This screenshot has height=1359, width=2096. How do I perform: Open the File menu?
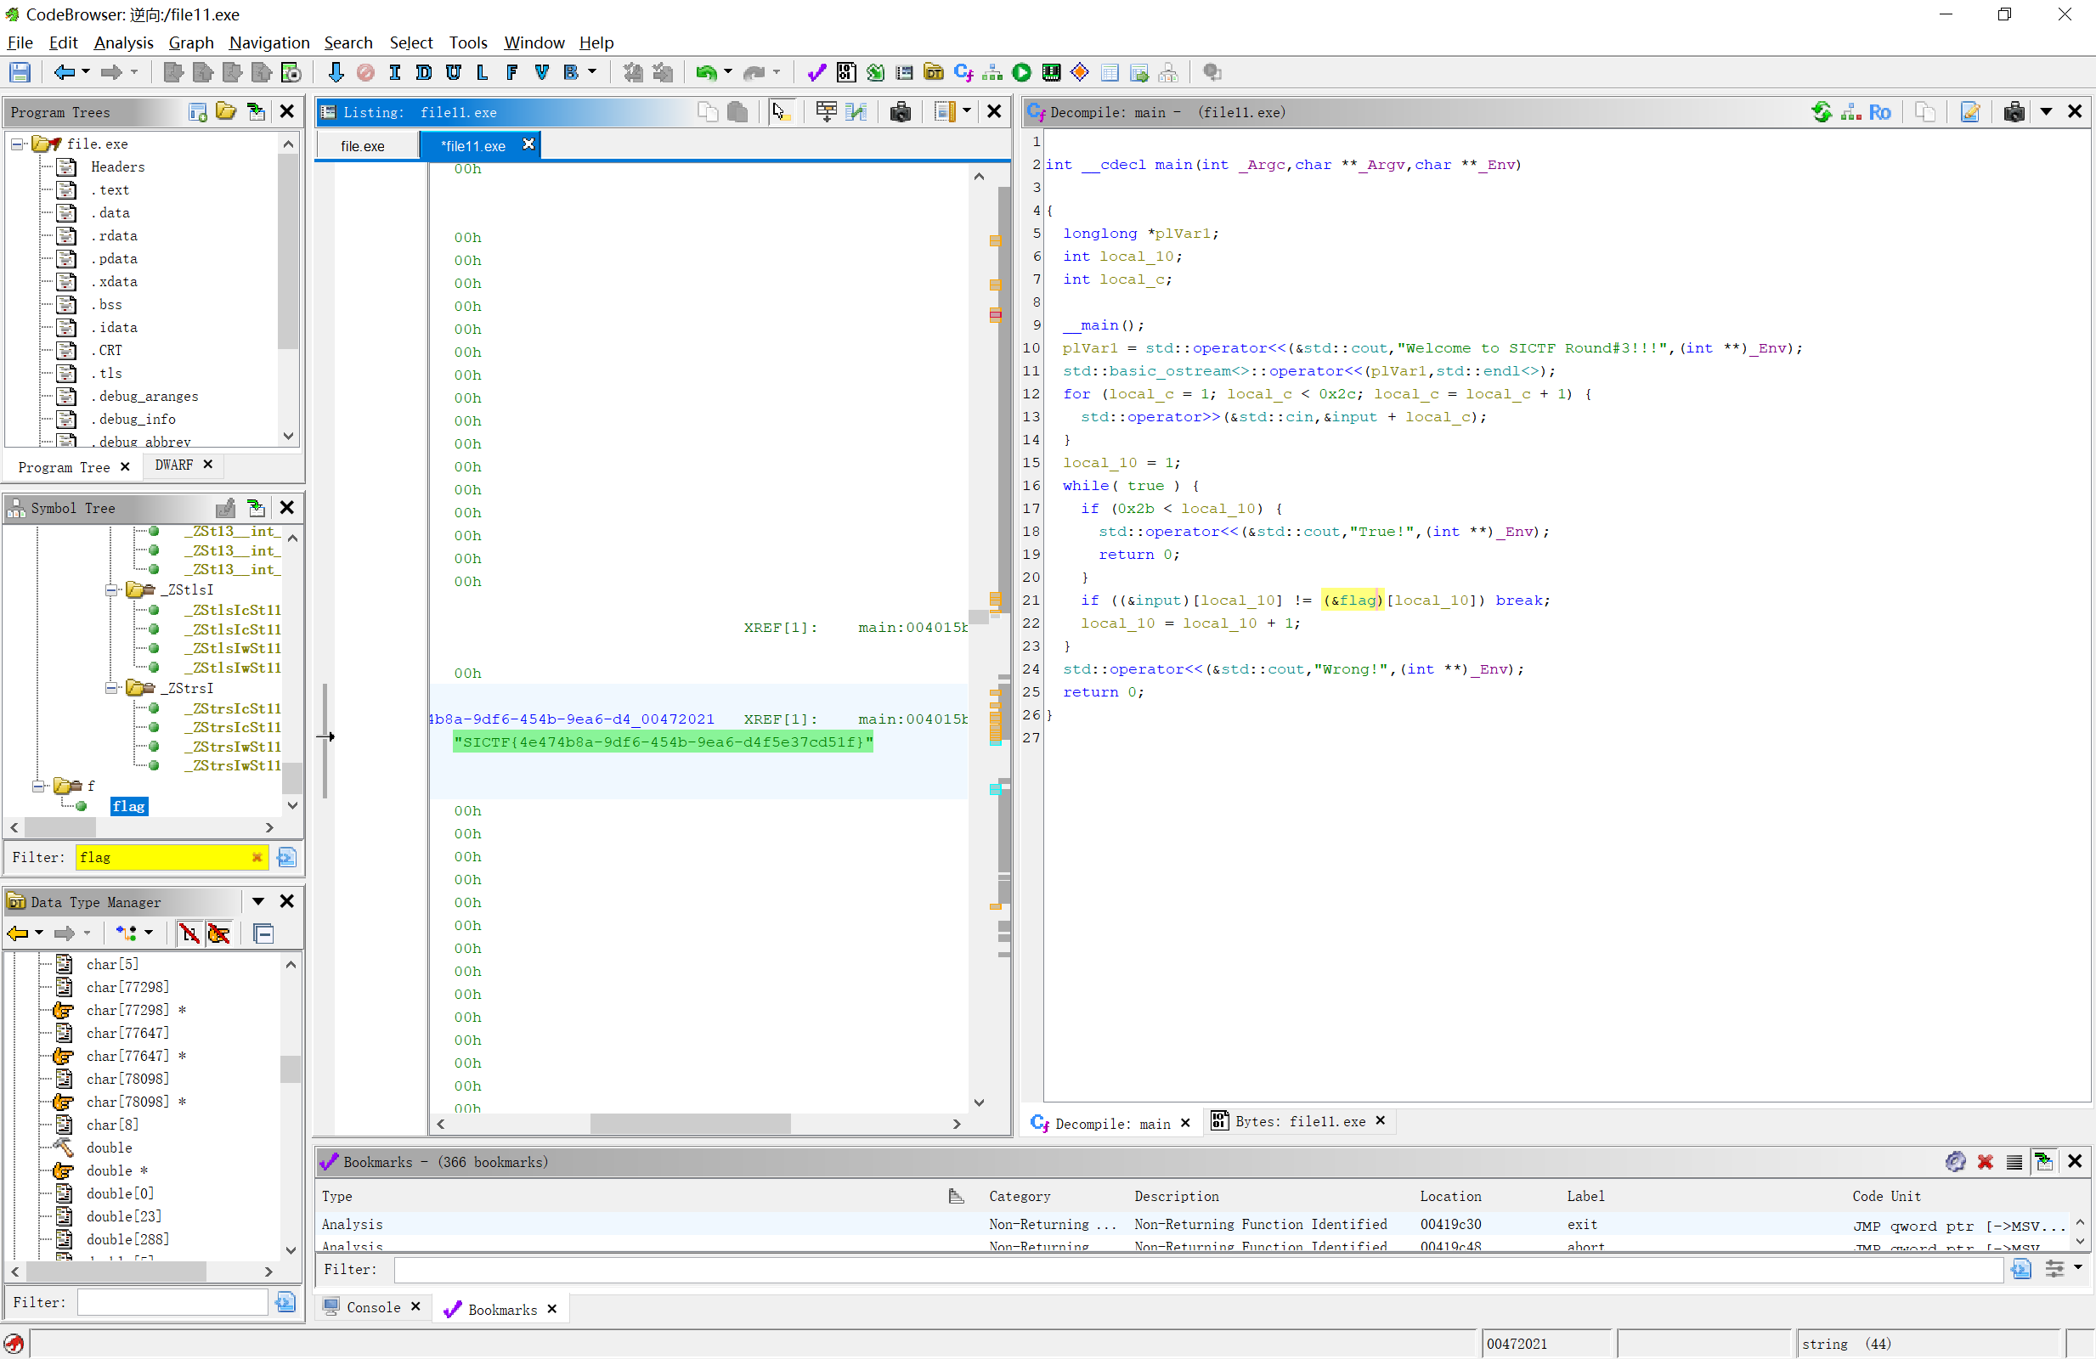[20, 42]
